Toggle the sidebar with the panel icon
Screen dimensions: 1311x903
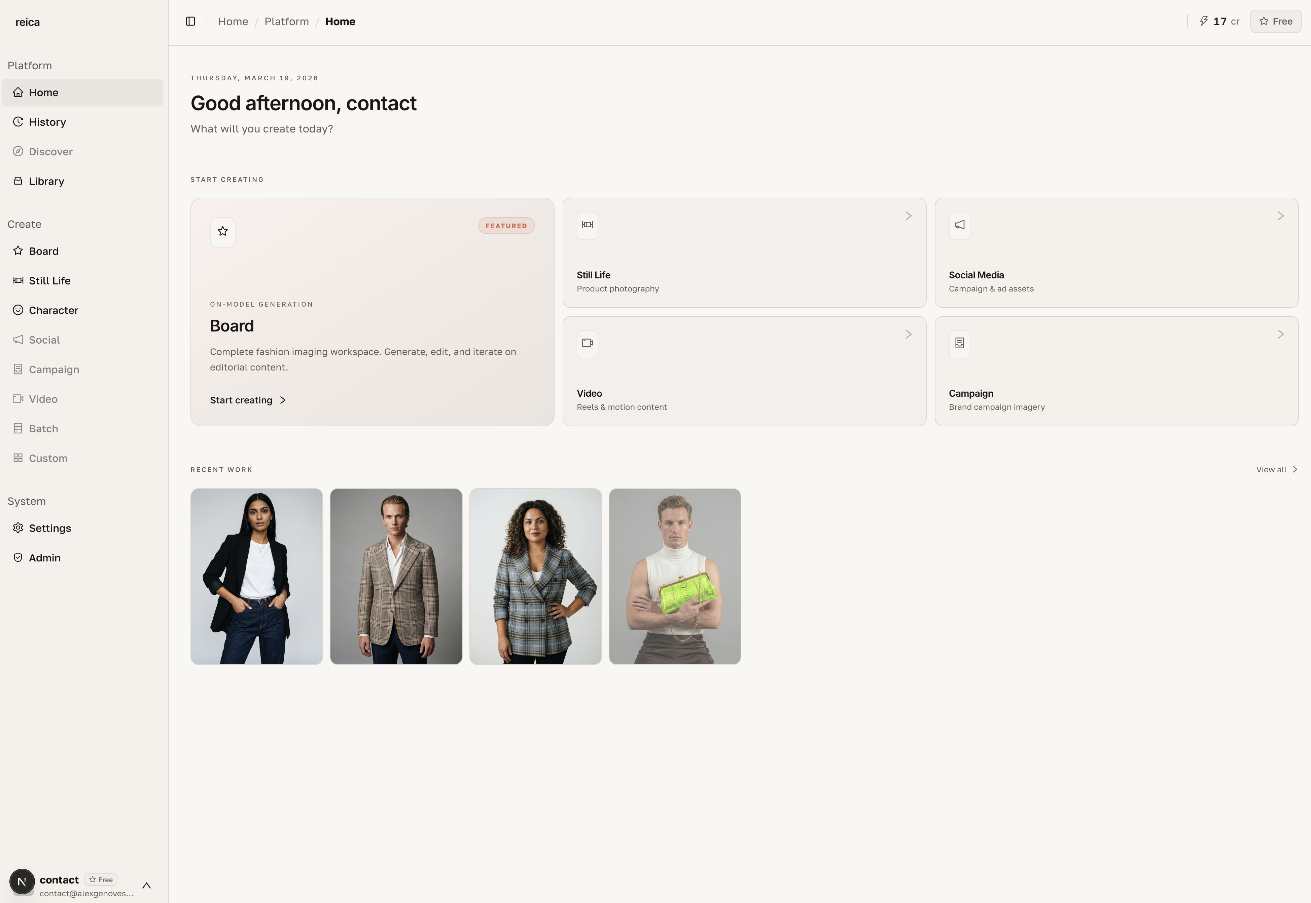[190, 21]
